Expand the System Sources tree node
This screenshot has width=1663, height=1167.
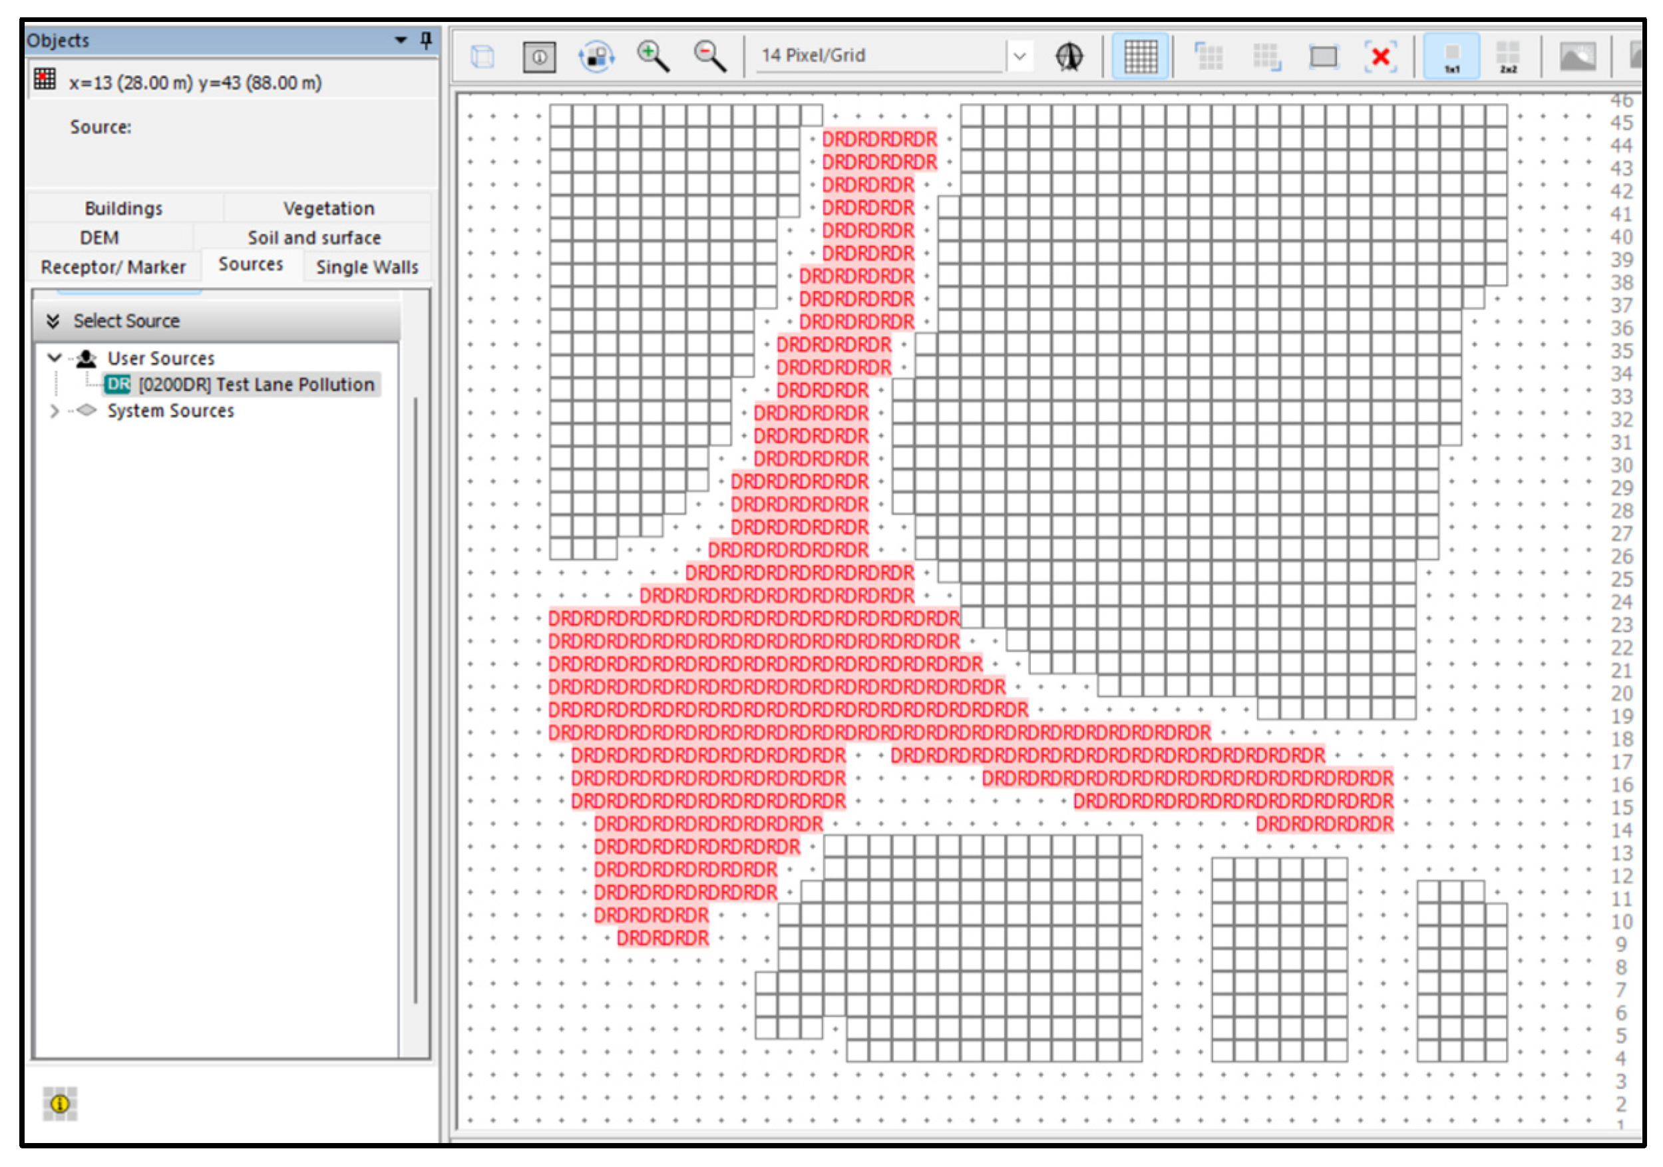(55, 411)
